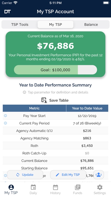Screen dimensions: 111x197
Task: Open the profile sharing people icon button
Action: pos(99,175)
